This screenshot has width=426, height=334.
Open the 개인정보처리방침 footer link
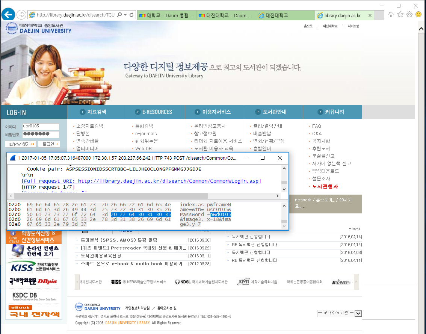pyautogui.click(x=137, y=308)
